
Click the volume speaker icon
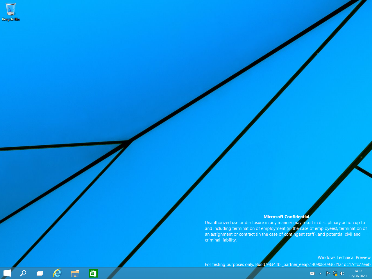point(342,273)
